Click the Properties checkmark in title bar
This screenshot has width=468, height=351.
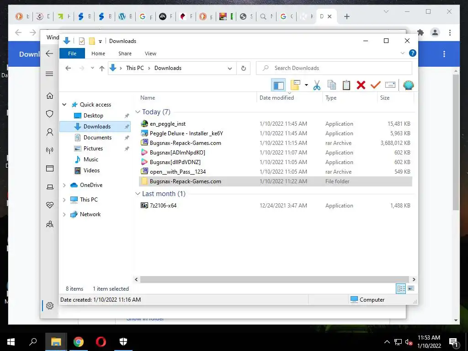point(82,41)
